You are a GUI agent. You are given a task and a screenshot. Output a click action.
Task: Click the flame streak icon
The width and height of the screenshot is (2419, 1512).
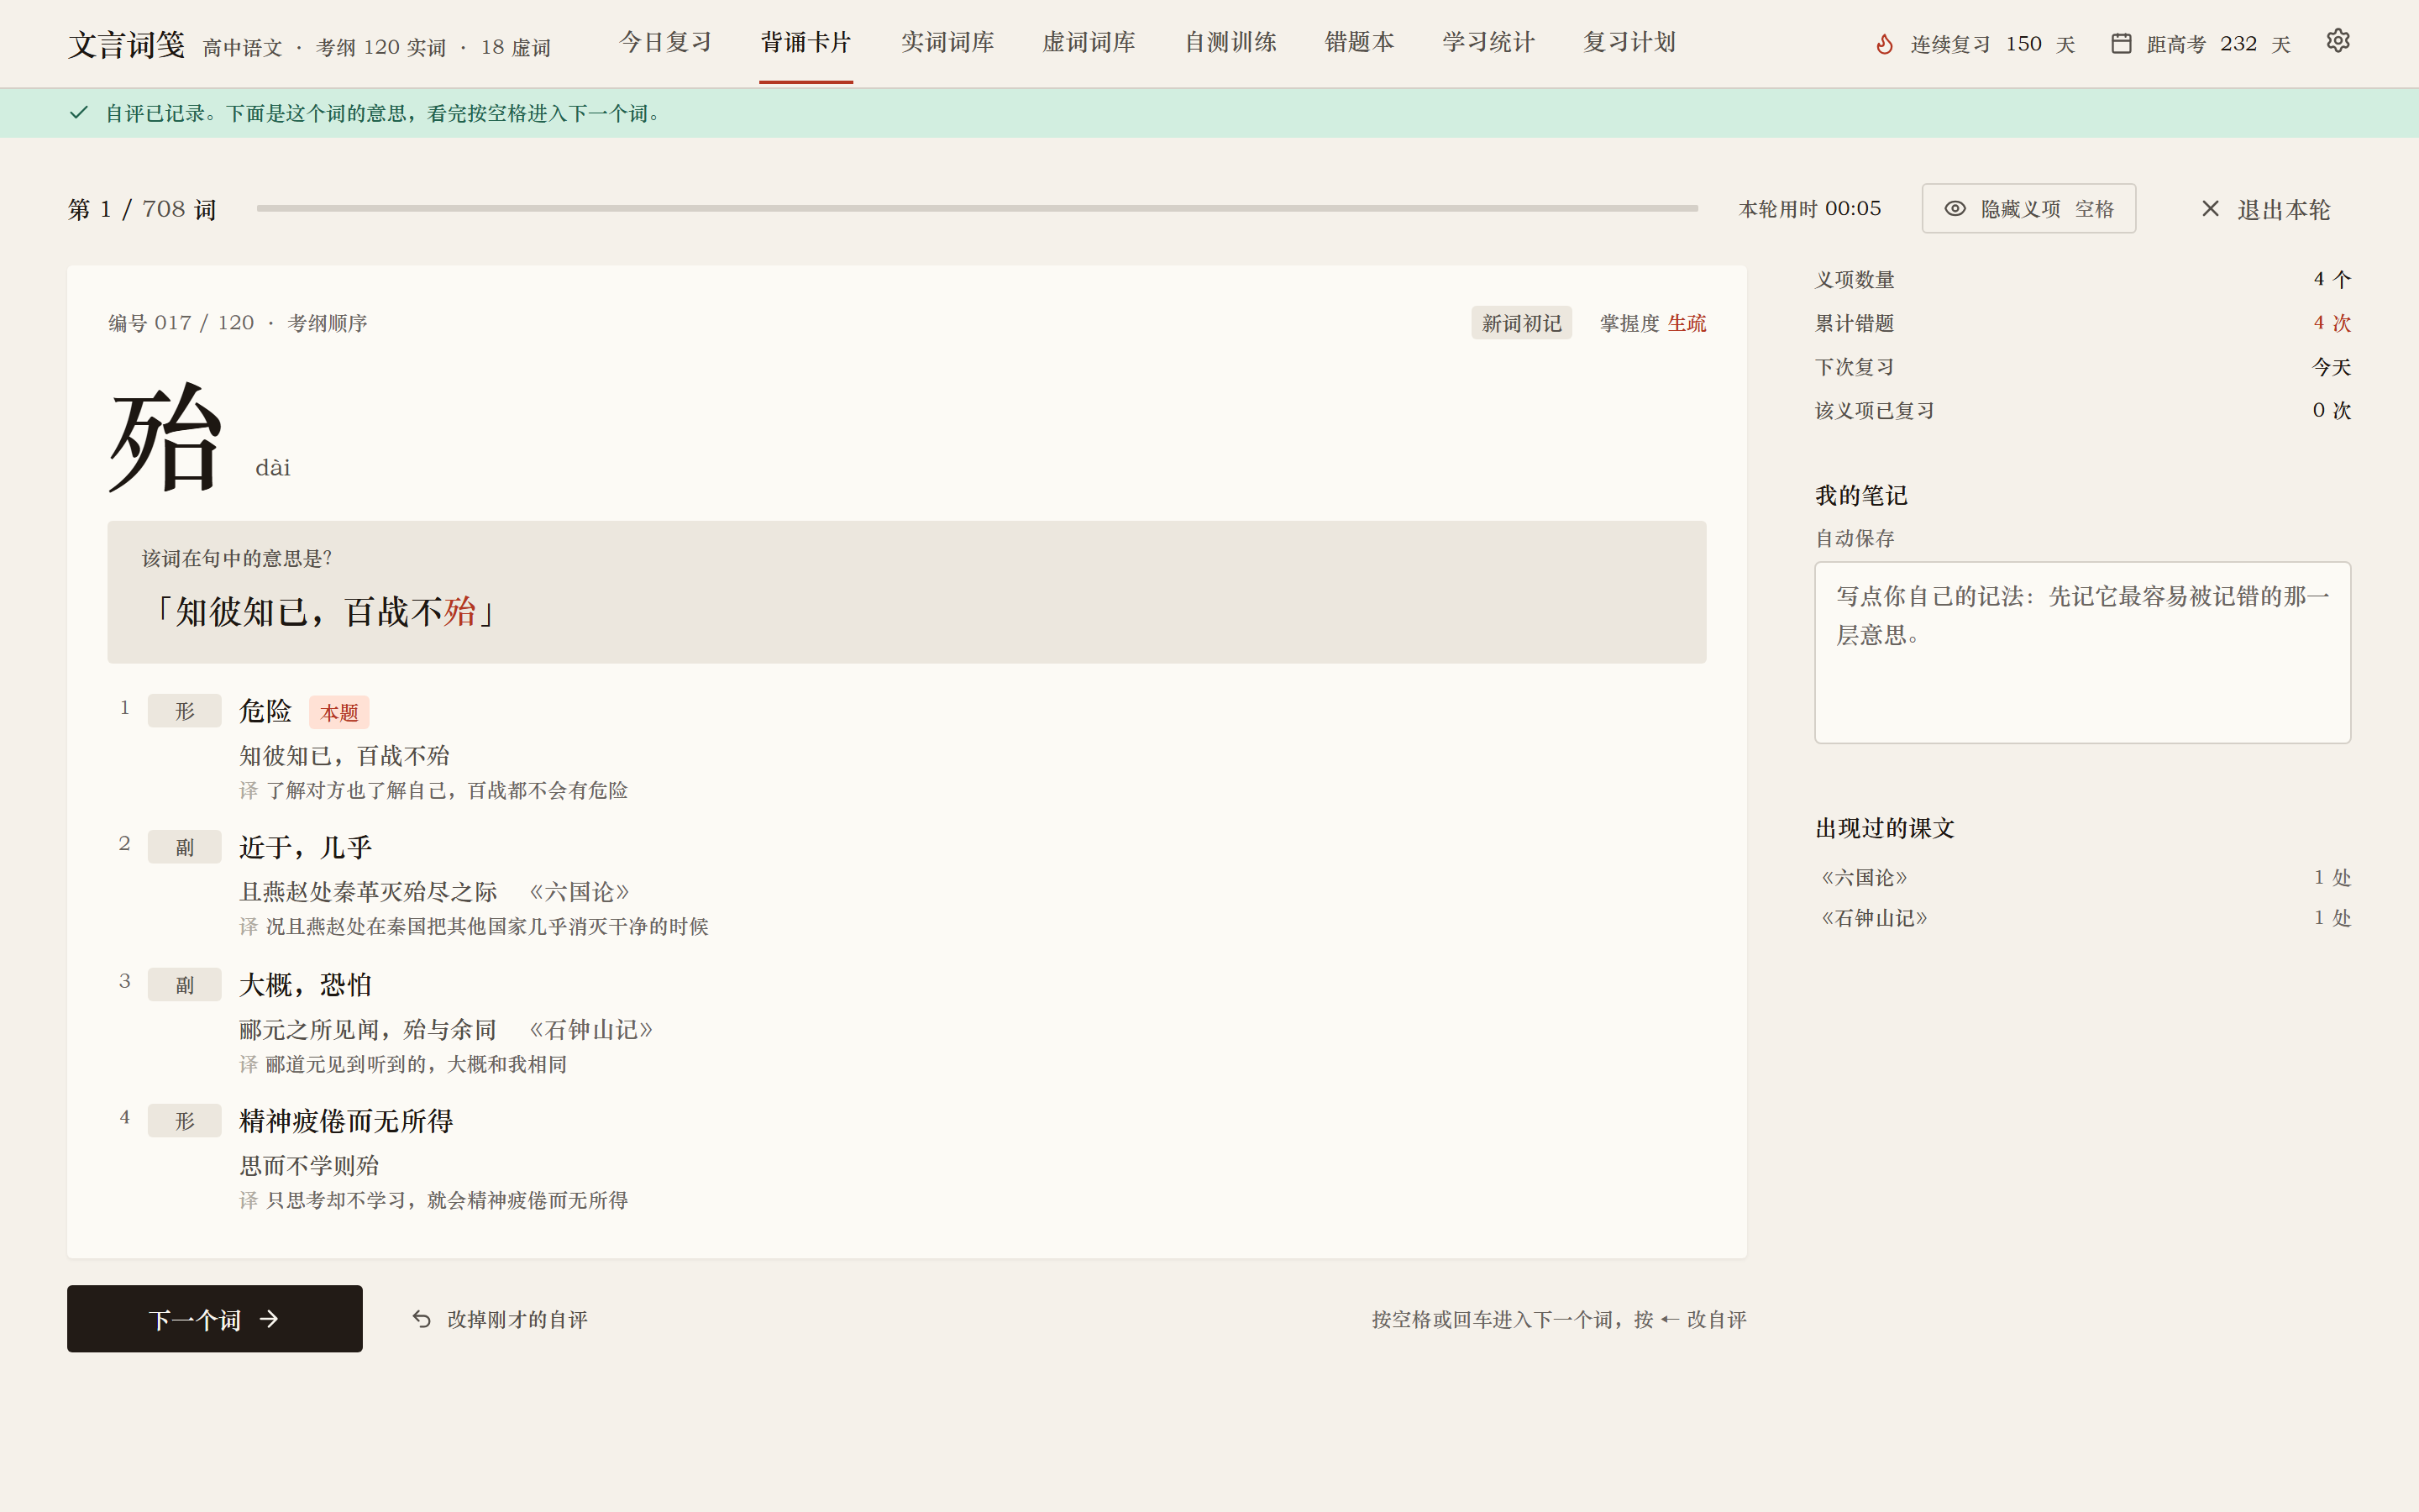click(x=1884, y=44)
